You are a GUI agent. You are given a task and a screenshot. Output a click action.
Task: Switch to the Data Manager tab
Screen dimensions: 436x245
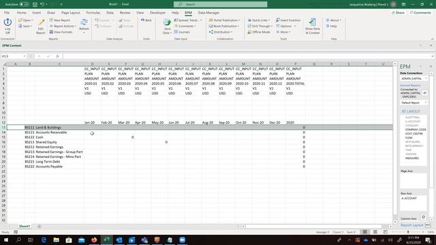pyautogui.click(x=208, y=13)
